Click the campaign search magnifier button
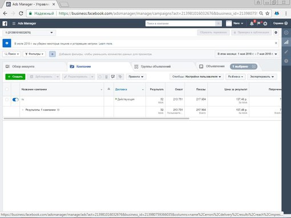This screenshot has height=218, width=291. [x=219, y=23]
